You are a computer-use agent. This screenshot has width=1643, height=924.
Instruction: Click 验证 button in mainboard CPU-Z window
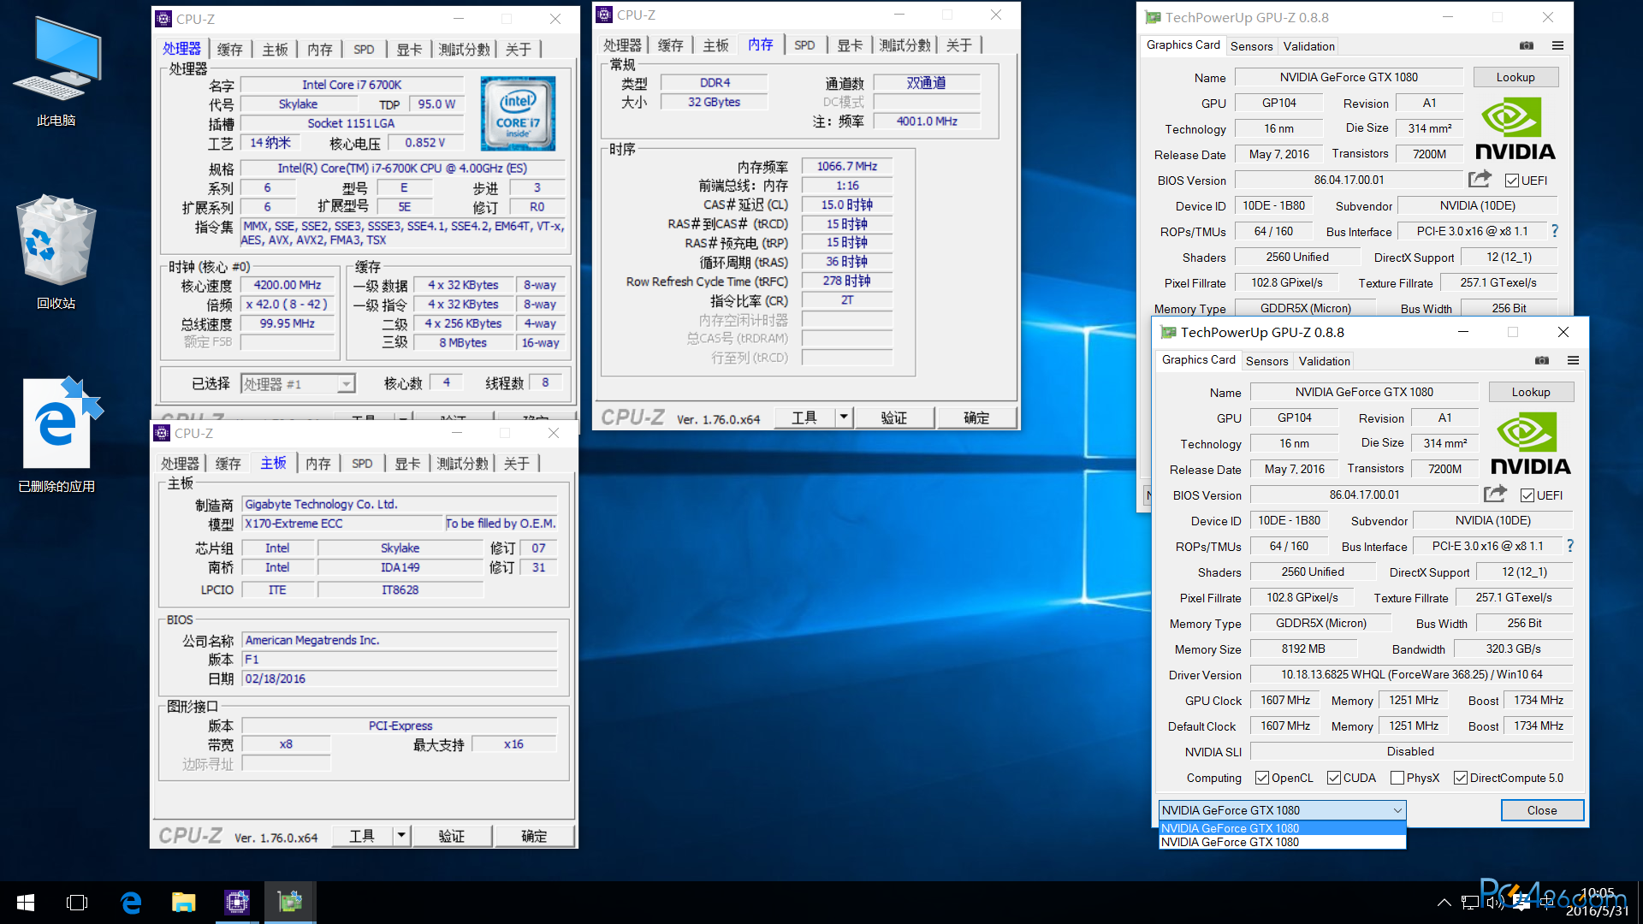click(x=451, y=836)
